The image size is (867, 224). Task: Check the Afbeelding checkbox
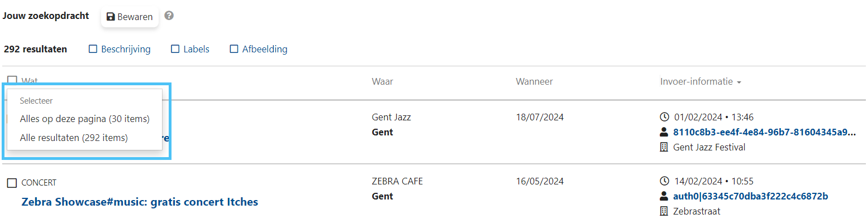[235, 49]
